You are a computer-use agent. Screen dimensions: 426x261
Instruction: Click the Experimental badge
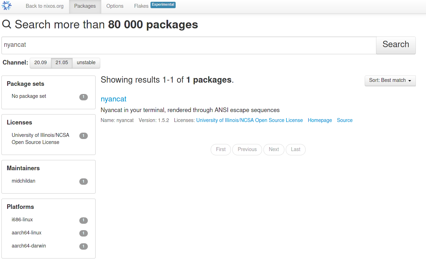point(163,5)
